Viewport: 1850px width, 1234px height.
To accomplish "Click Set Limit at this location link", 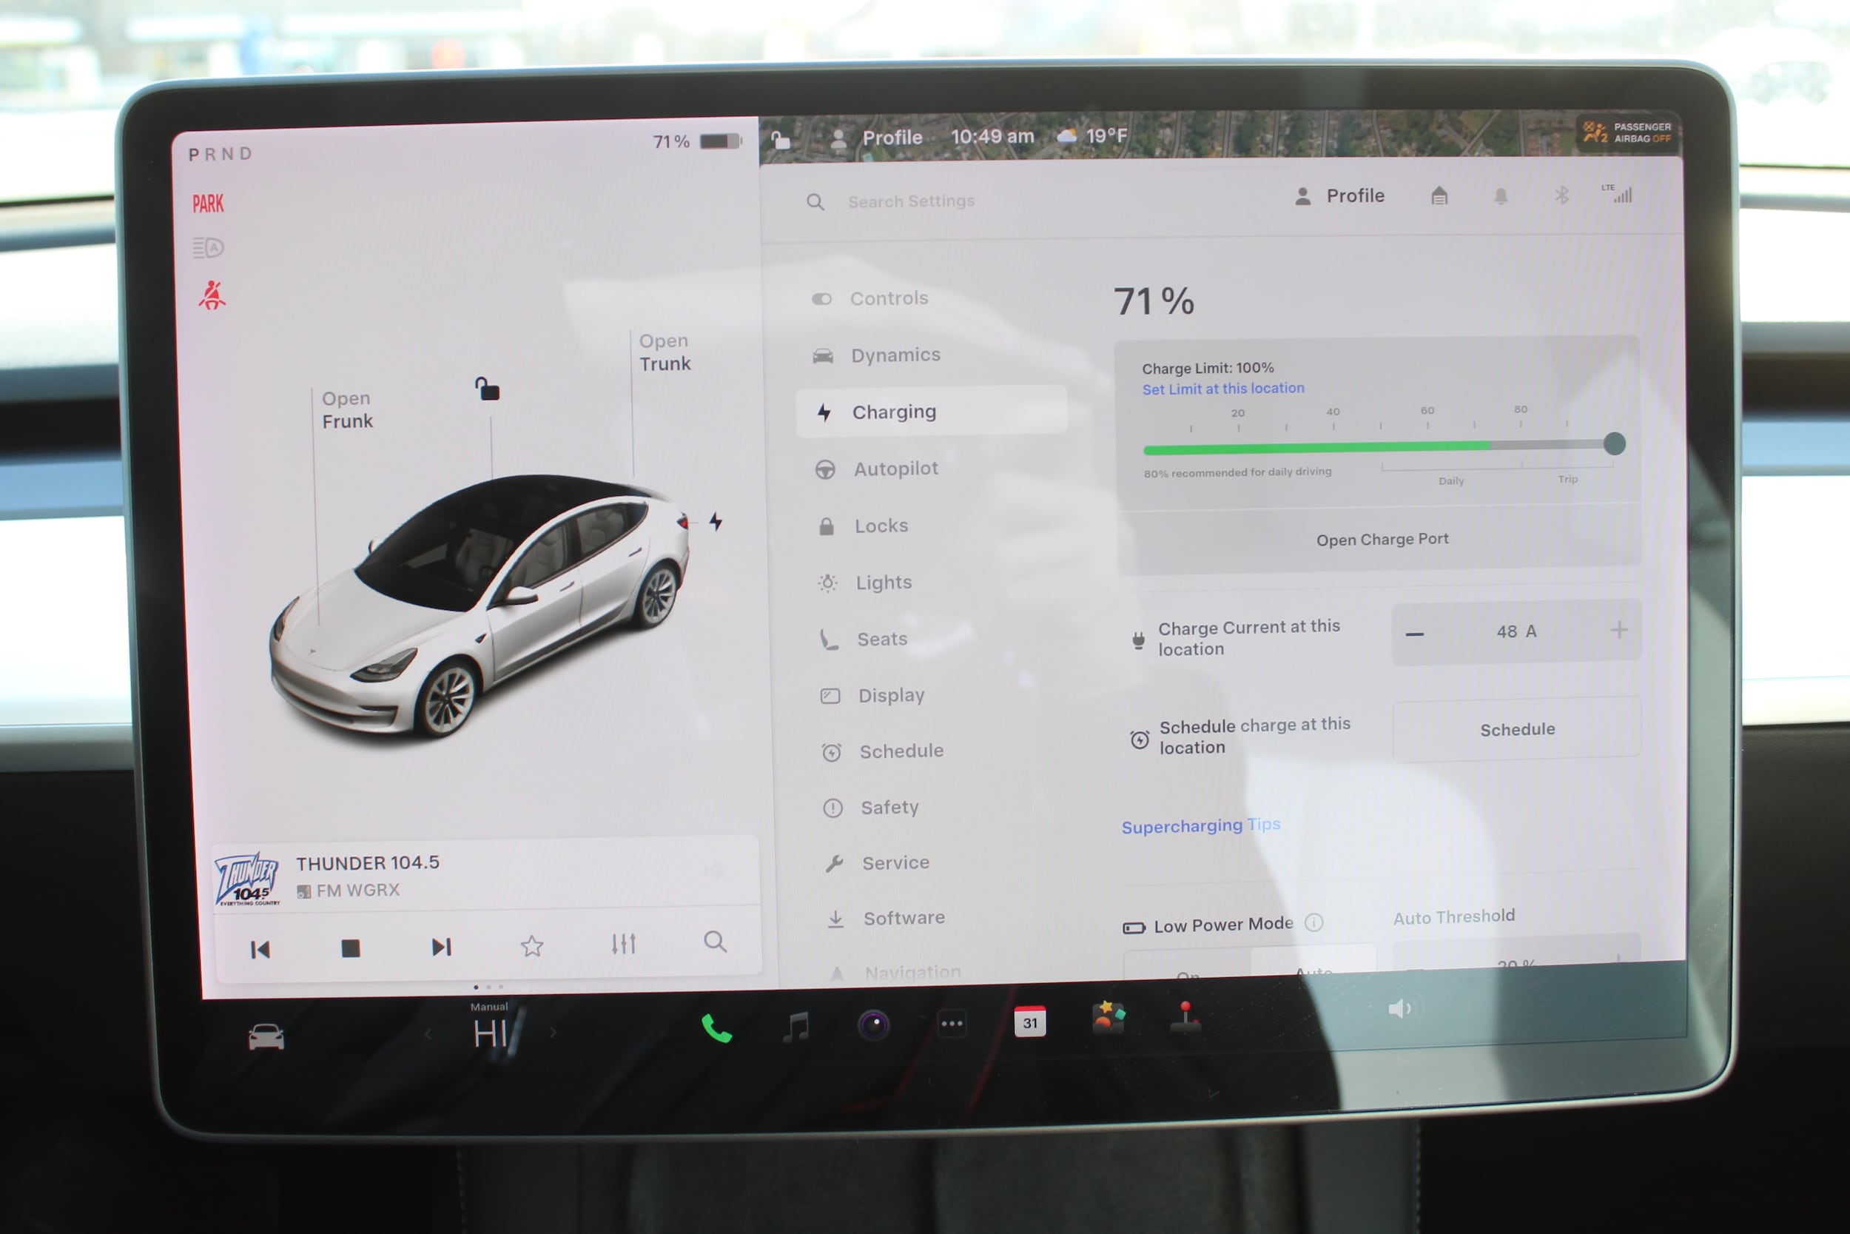I will [x=1223, y=388].
